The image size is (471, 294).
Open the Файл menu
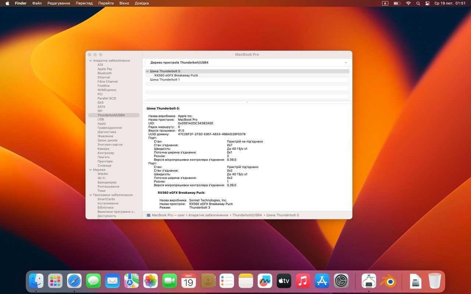[37, 3]
